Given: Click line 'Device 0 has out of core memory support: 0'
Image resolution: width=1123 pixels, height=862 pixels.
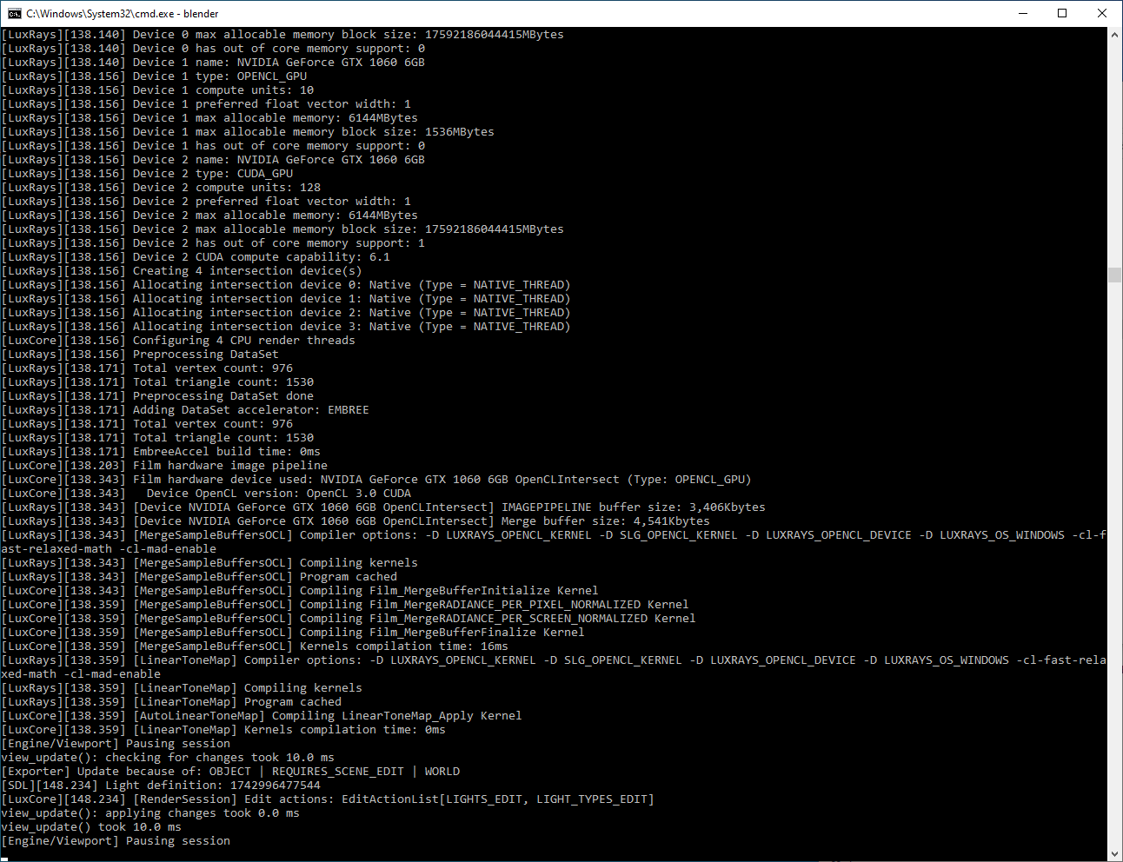Looking at the screenshot, I should (x=213, y=49).
